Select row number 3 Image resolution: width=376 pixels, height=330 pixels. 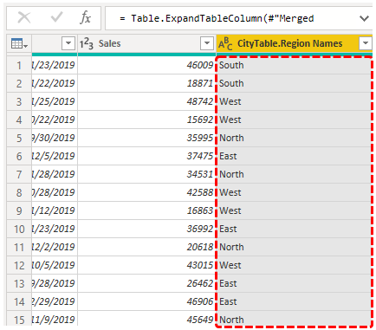(19, 101)
